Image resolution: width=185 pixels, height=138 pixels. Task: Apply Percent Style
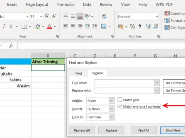pyautogui.click(x=133, y=26)
